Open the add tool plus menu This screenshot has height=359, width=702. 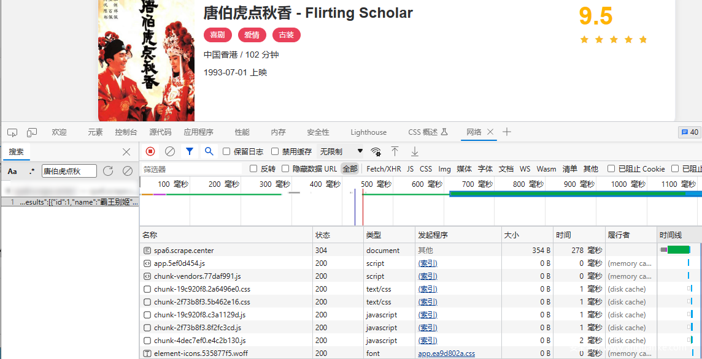(507, 132)
